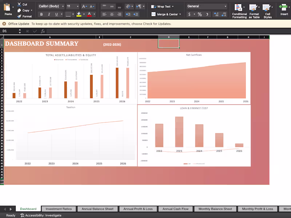Switch to the Annual Cash Flow sheet
Image resolution: width=291 pixels, height=218 pixels.
pos(175,209)
